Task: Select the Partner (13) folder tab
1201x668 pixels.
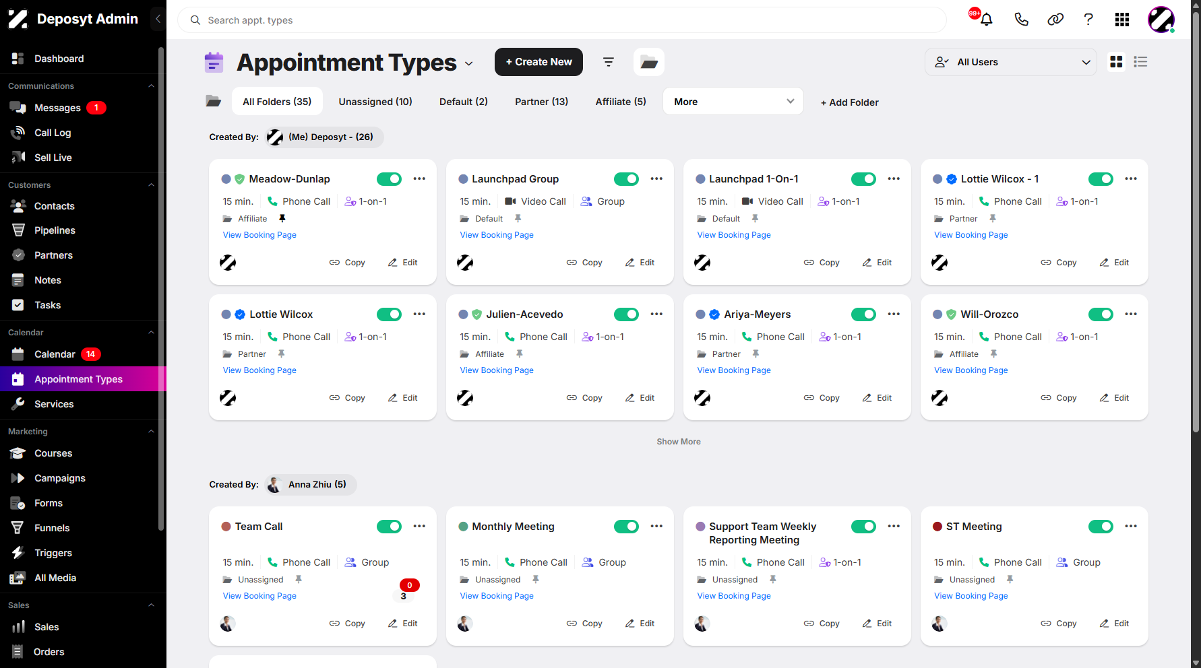Action: [541, 102]
